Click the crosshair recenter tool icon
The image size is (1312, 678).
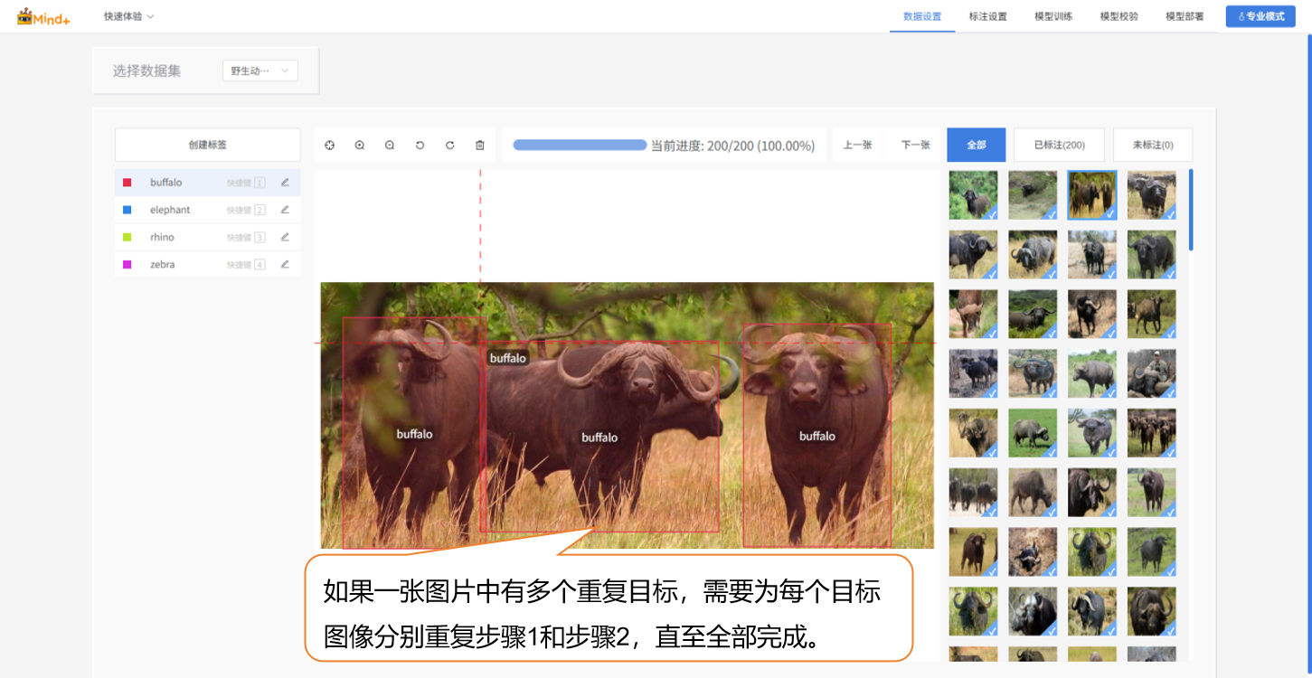pos(330,146)
